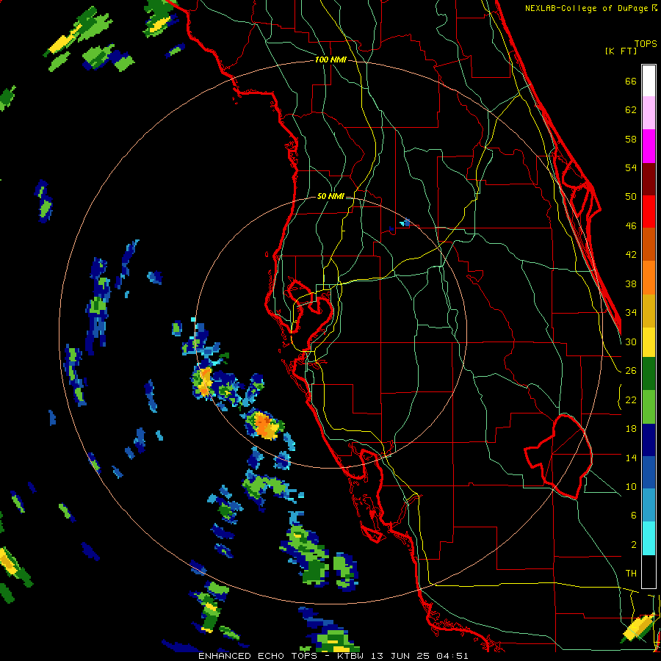Click the TH threshold legend label
This screenshot has width=661, height=661.
point(631,574)
